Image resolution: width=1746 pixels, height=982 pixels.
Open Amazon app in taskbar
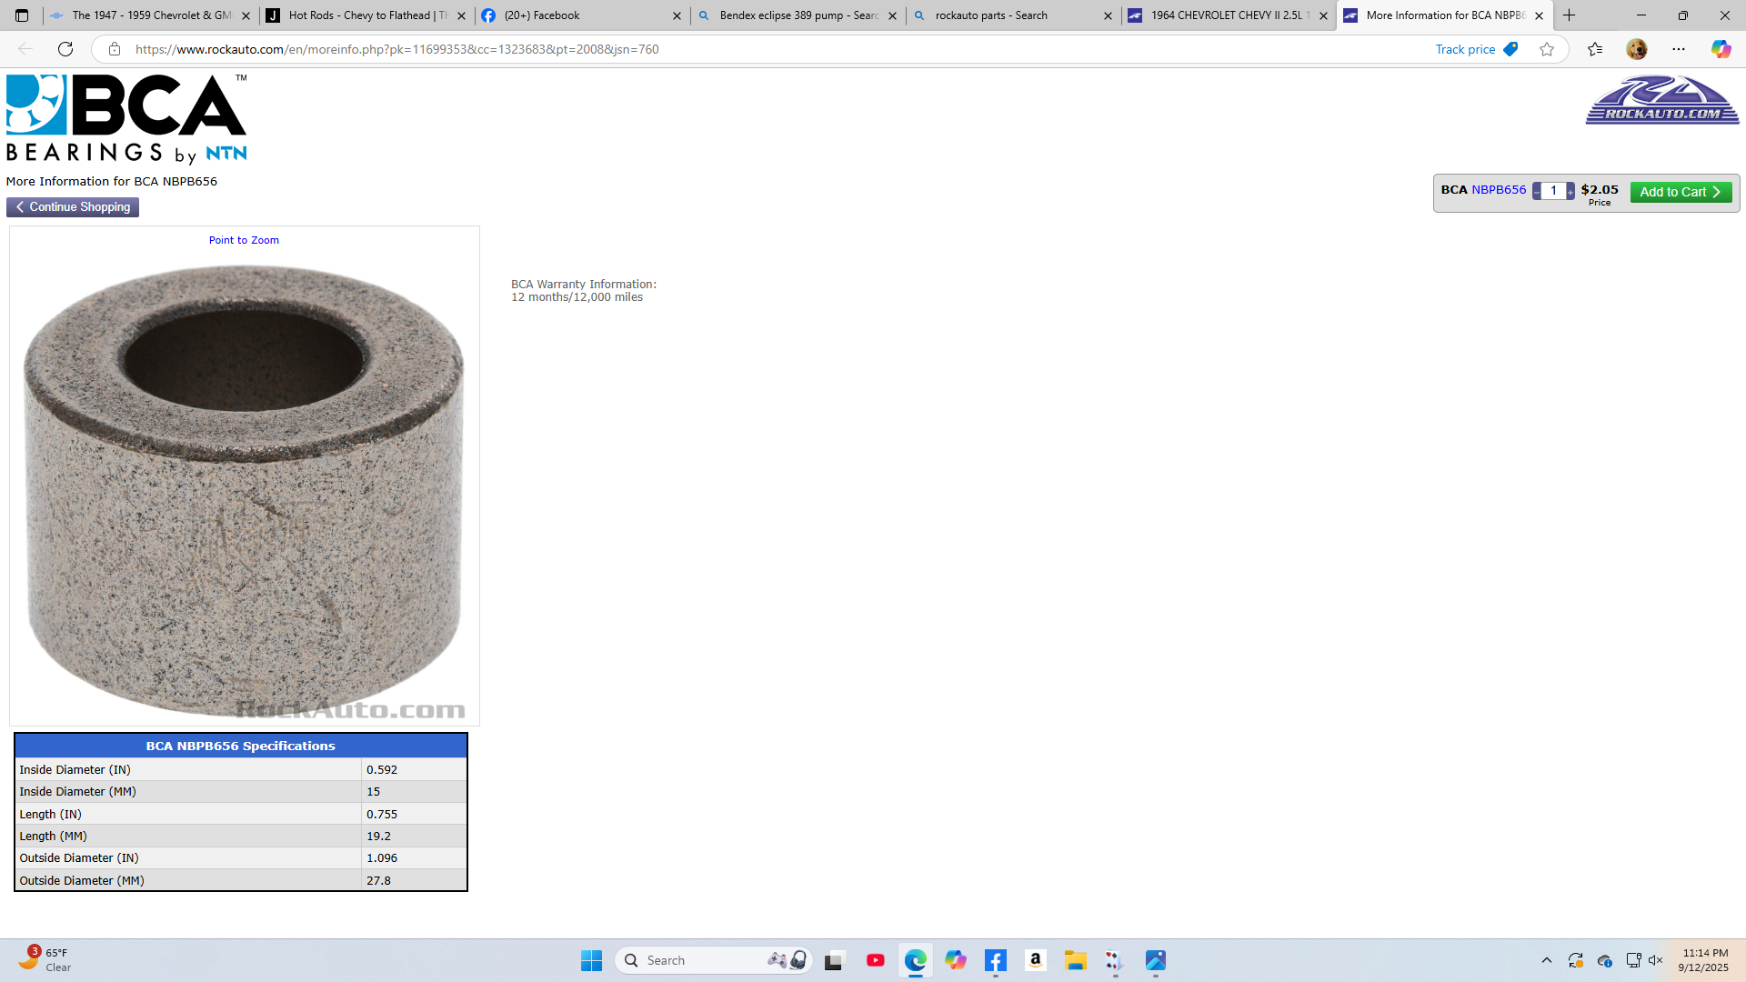pos(1035,960)
